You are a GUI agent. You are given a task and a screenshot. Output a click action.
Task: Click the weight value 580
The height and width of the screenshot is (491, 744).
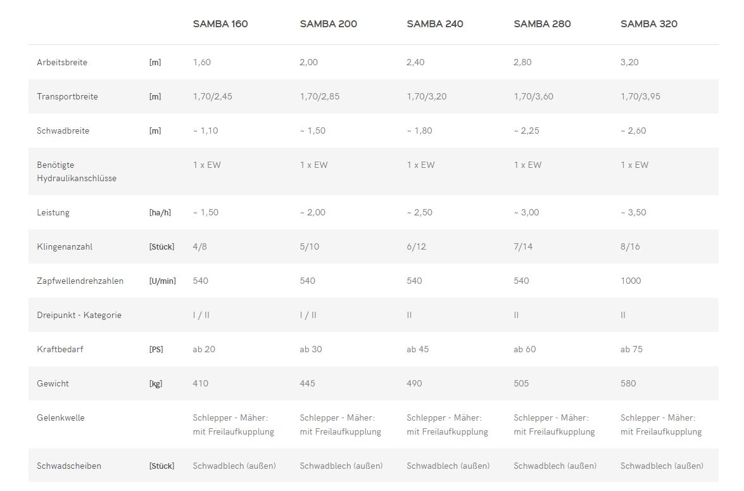tap(627, 383)
